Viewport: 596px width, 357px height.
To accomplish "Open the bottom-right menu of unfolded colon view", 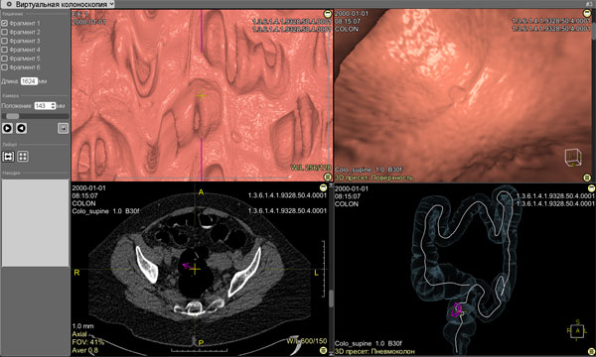I will (327, 177).
